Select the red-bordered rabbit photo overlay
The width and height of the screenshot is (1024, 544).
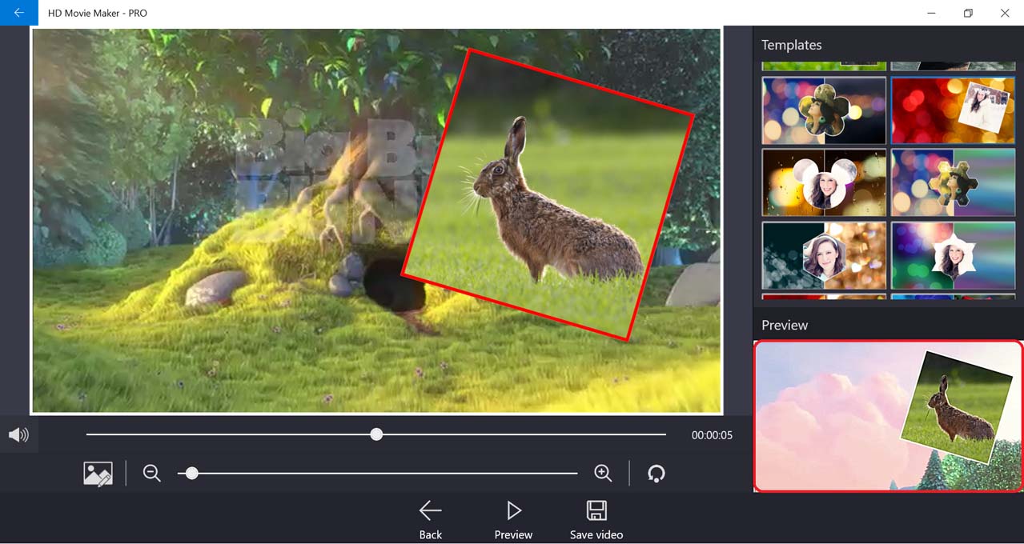click(x=548, y=194)
